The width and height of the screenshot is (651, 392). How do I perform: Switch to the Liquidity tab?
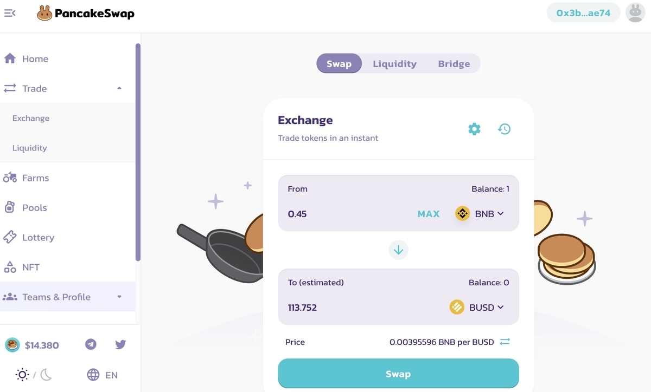(394, 63)
